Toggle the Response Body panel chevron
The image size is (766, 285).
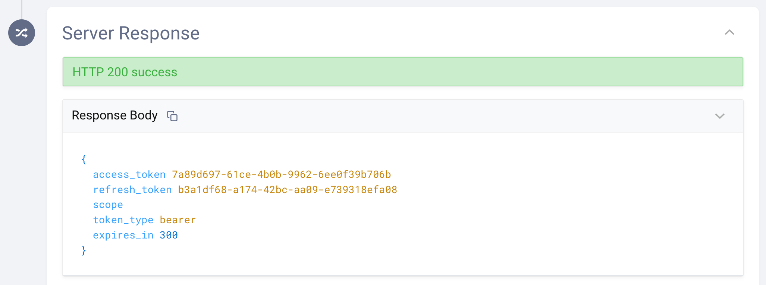(x=720, y=116)
